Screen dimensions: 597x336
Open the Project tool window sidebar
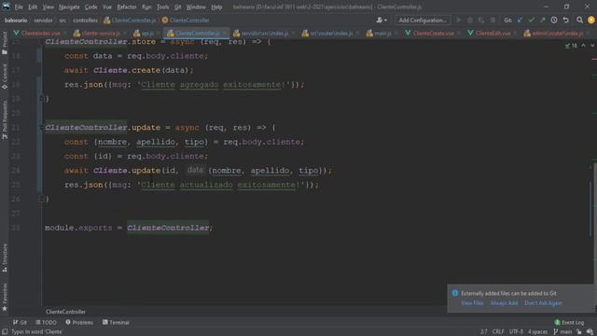pos(5,43)
